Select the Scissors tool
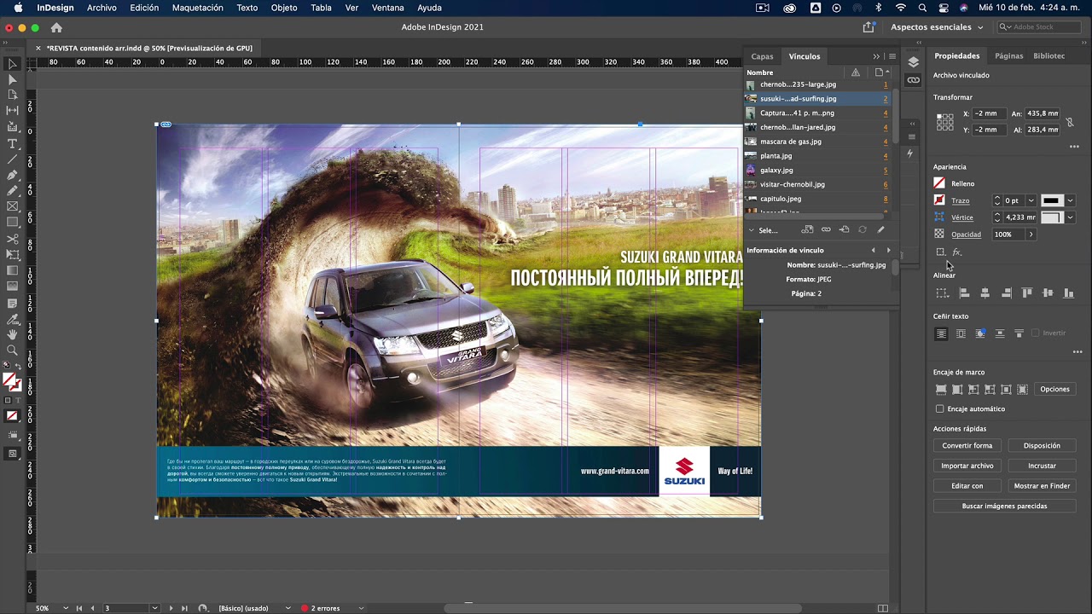The height and width of the screenshot is (614, 1092). click(13, 239)
